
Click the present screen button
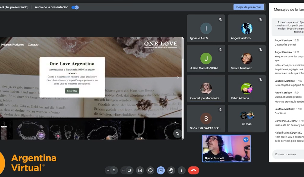pos(161,171)
